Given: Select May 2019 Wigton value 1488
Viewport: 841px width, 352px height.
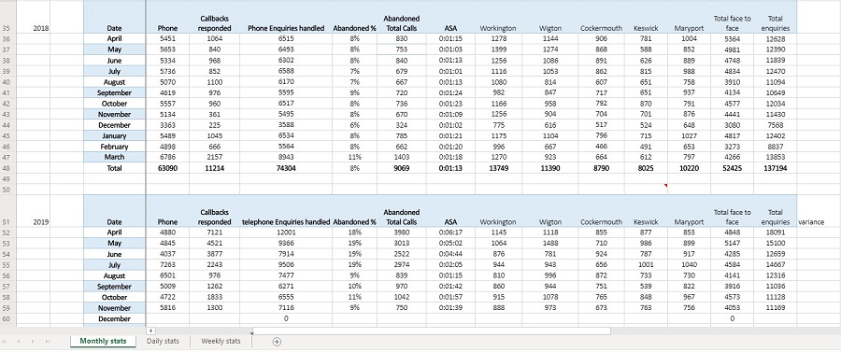Looking at the screenshot, I should (x=549, y=244).
